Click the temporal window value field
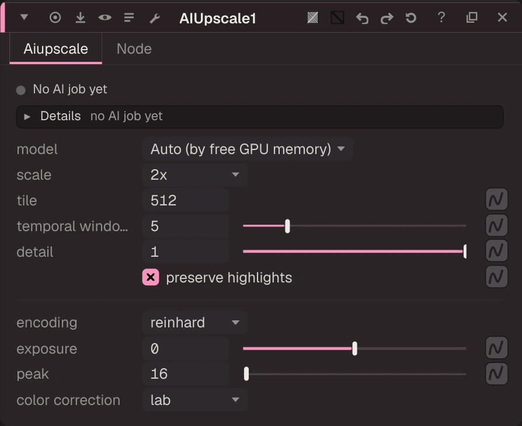Image resolution: width=522 pixels, height=426 pixels. [186, 226]
